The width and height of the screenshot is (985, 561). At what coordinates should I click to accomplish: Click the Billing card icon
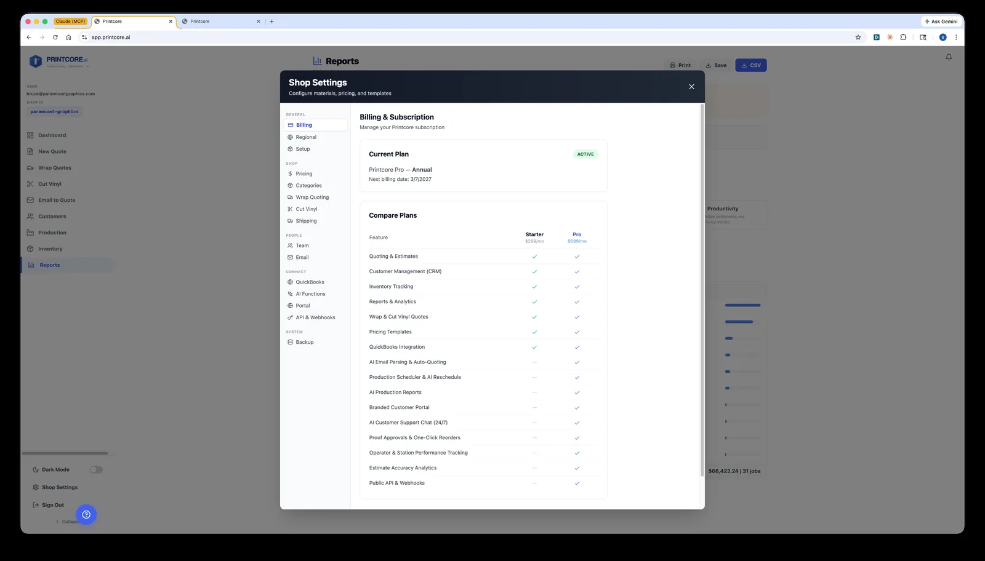(x=291, y=125)
